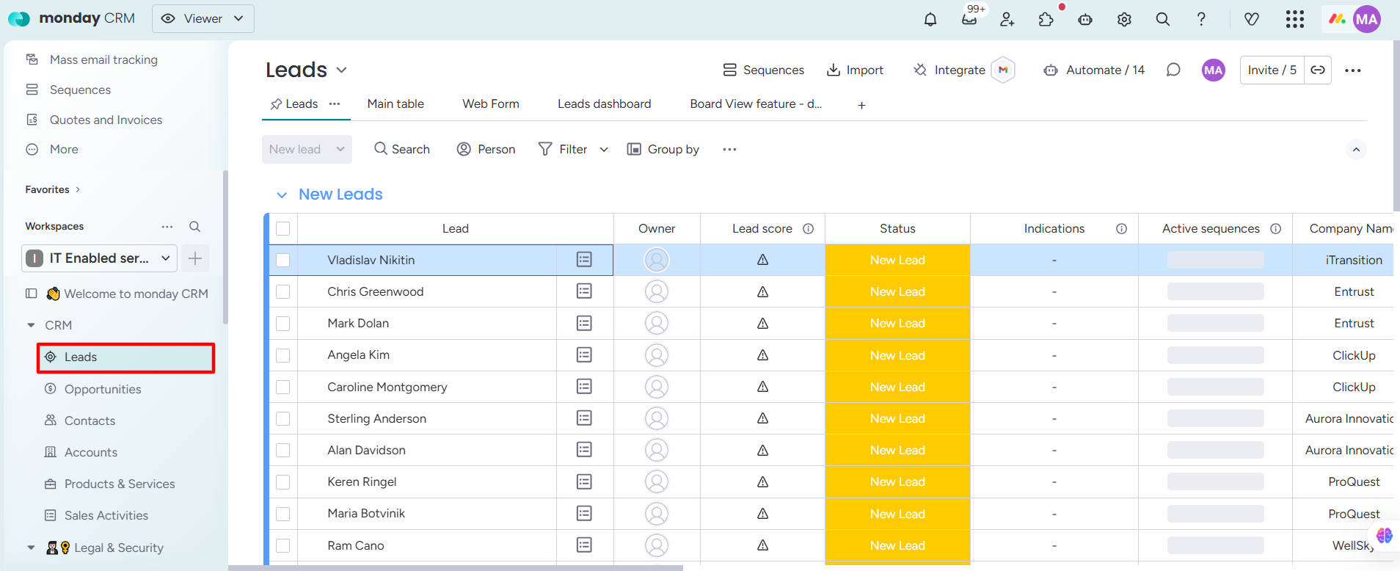Image resolution: width=1400 pixels, height=571 pixels.
Task: Click owner avatar for Mark Dolan
Action: pos(657,323)
